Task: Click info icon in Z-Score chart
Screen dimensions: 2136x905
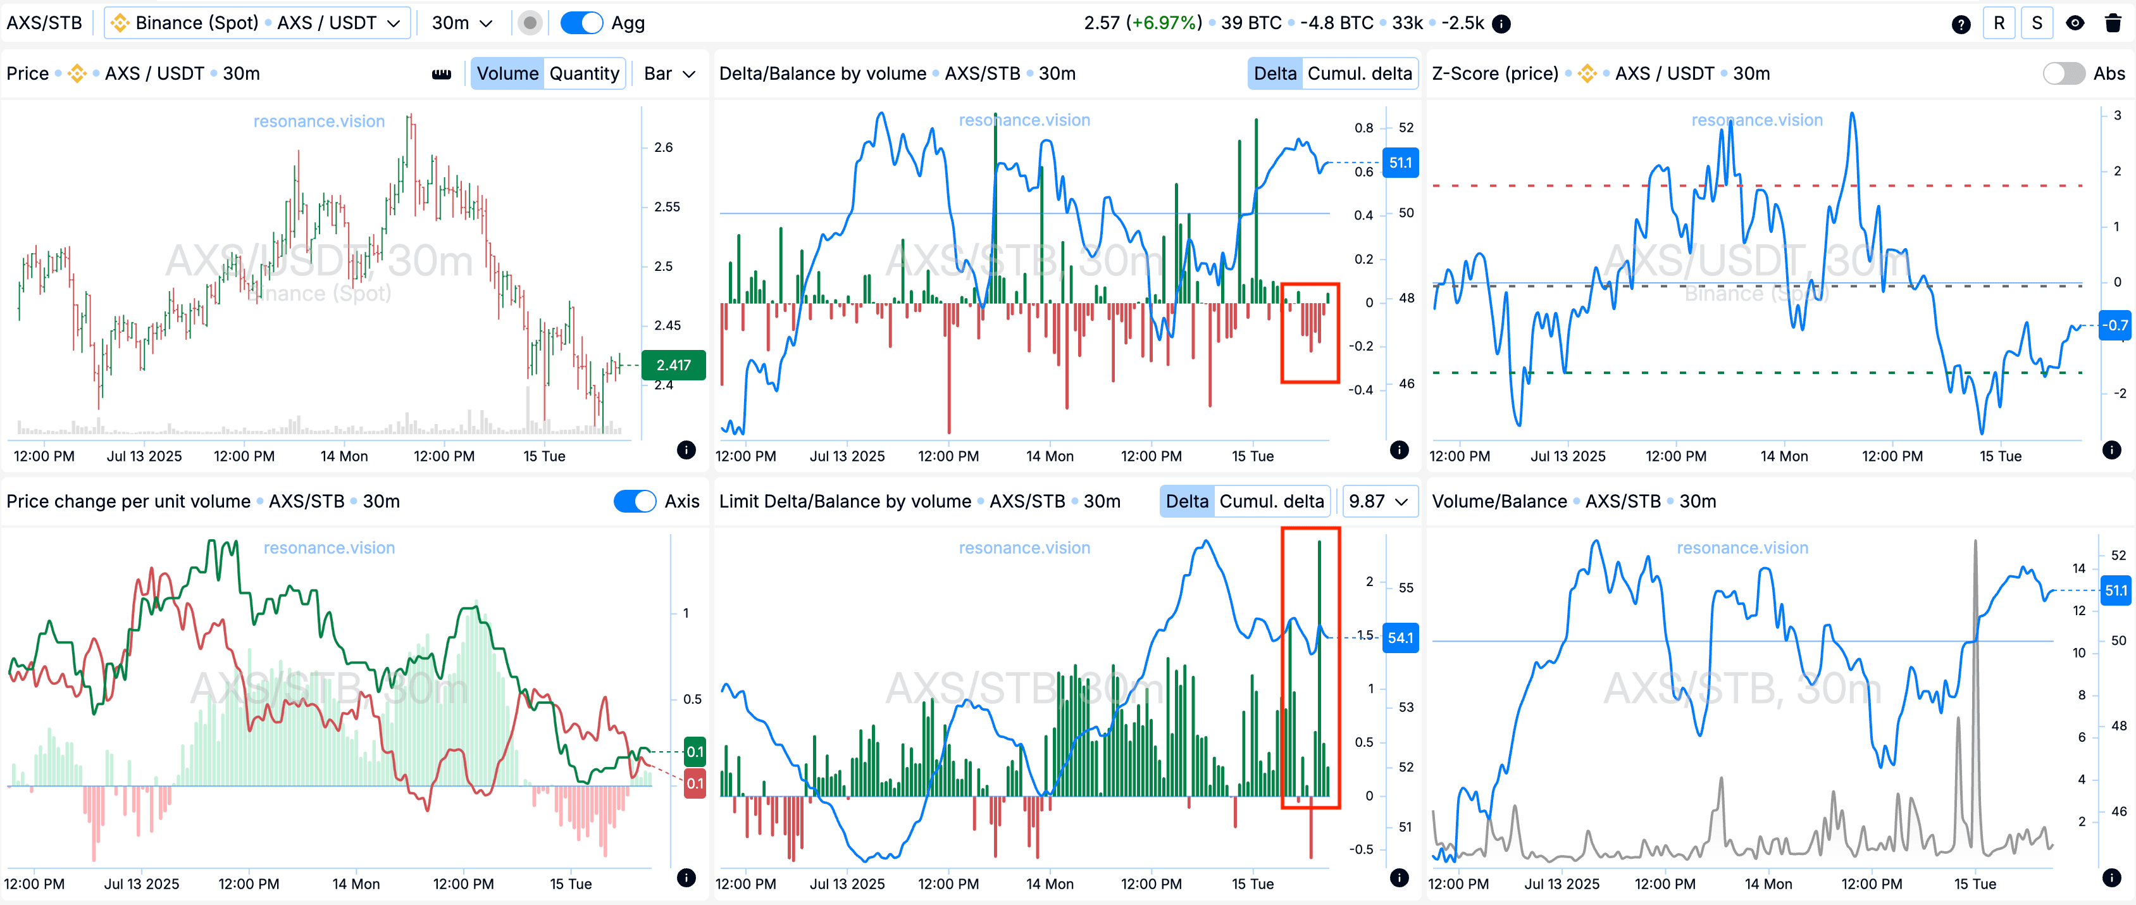Action: coord(2111,449)
